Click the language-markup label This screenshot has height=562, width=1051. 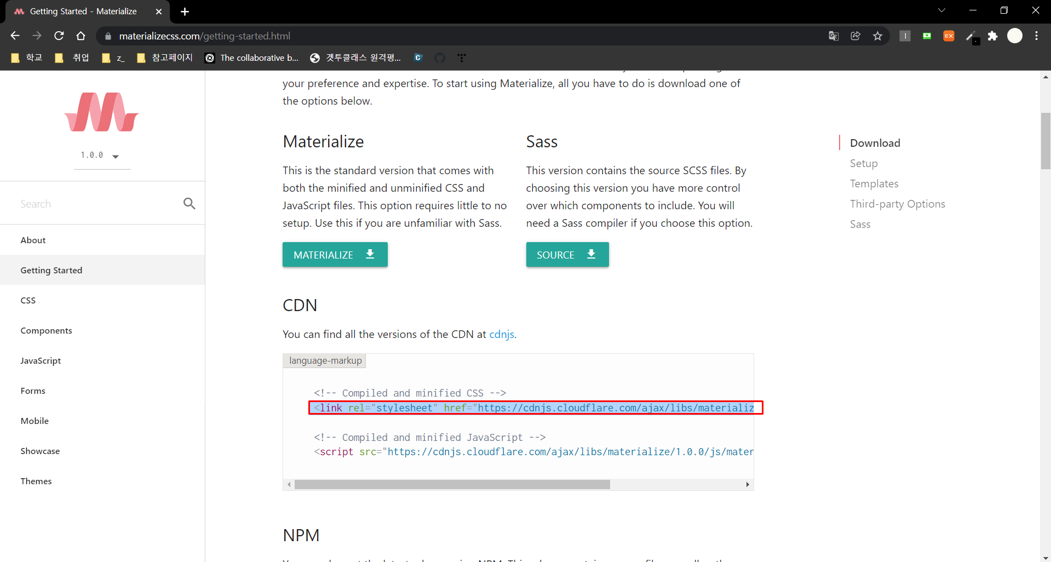(x=325, y=360)
